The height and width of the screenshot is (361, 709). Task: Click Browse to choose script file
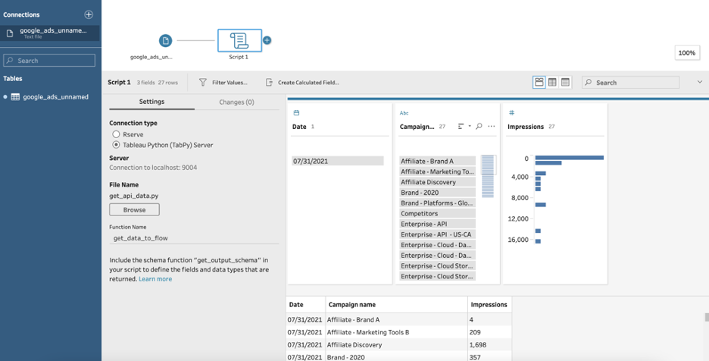tap(134, 209)
